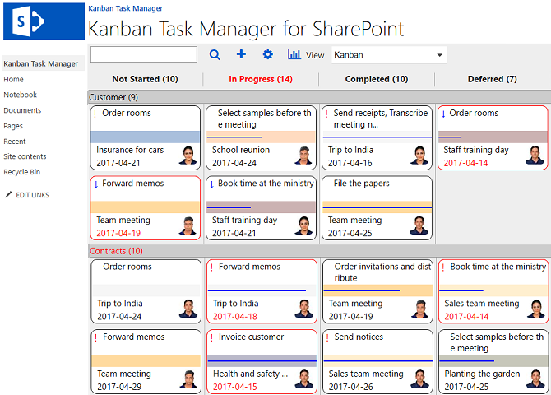Click avatar on Planting the garden card
Viewport: 551px width, 395px height.
click(535, 379)
